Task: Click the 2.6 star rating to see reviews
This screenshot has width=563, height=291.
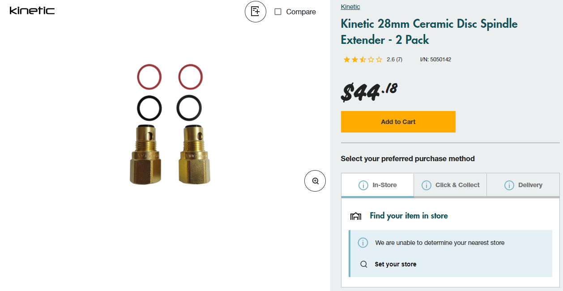Action: tap(372, 59)
